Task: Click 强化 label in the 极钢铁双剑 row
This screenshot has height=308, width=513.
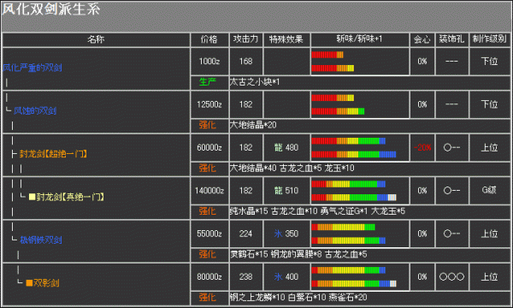Action: (x=208, y=254)
